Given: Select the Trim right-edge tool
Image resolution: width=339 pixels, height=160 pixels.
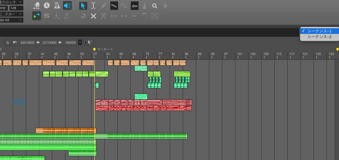Looking at the screenshot, I should [x=124, y=16].
